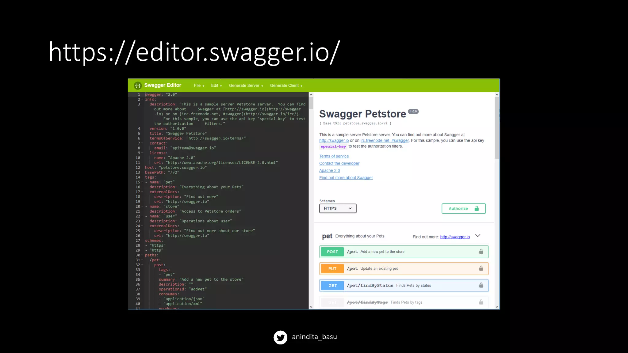Image resolution: width=628 pixels, height=353 pixels.
Task: Open the http://swagger.io link in description
Action: click(334, 141)
